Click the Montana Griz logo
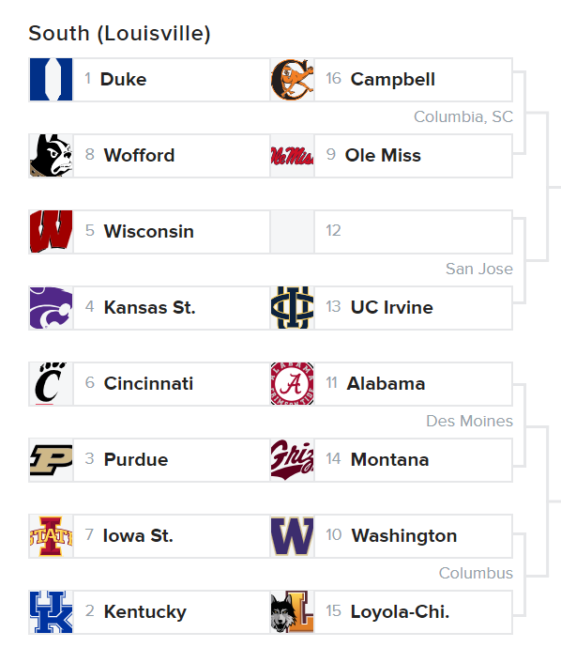561x663 pixels. [x=293, y=460]
